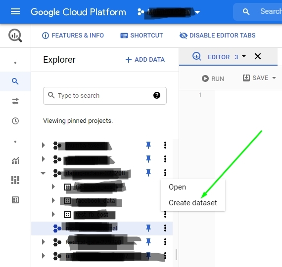Click dataset icon of test_fb_cost
Screen dimensions: 282x267
67,215
